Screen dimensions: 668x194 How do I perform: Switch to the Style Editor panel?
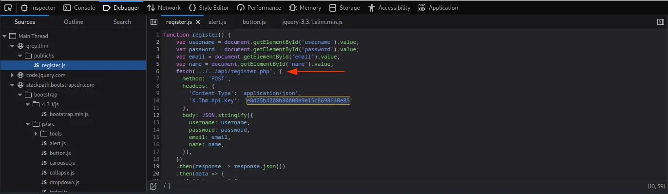(x=209, y=8)
